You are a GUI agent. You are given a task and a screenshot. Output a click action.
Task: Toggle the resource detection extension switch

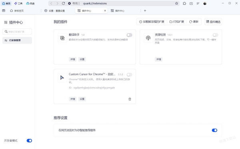pyautogui.click(x=215, y=35)
